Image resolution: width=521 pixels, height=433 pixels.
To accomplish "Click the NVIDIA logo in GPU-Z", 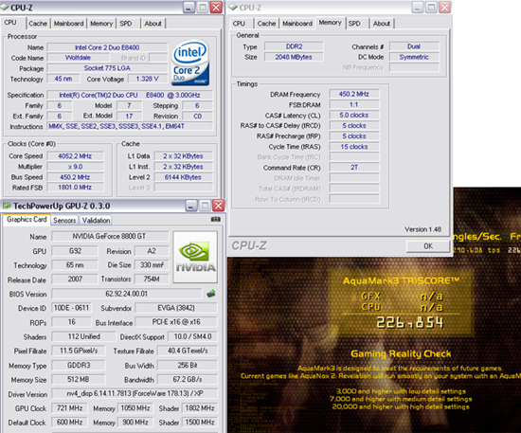I will (195, 257).
